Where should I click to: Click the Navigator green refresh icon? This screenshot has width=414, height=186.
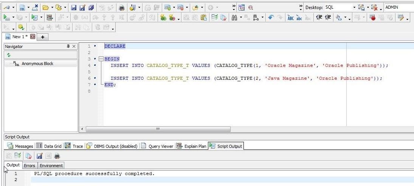tap(9, 55)
